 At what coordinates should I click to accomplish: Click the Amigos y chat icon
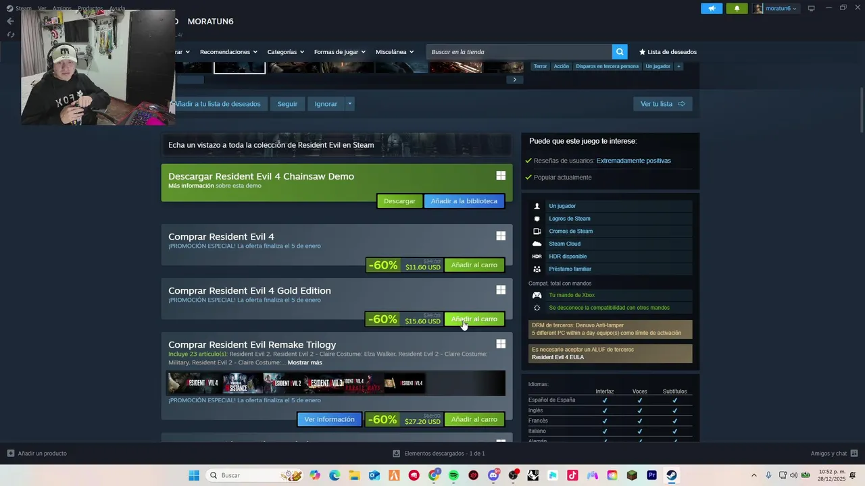point(854,454)
